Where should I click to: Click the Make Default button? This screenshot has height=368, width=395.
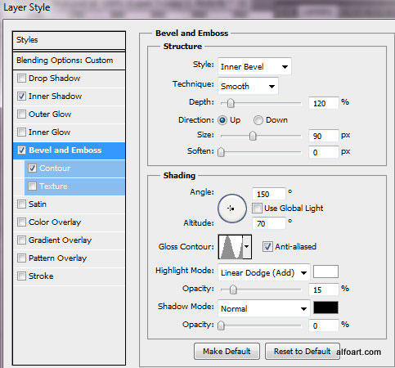tap(227, 351)
